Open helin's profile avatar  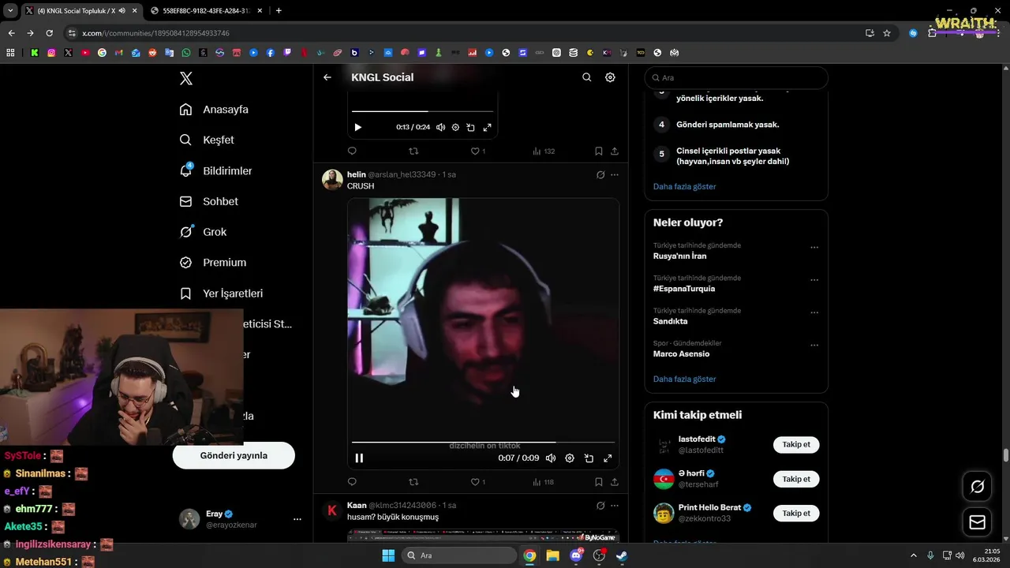[332, 180]
